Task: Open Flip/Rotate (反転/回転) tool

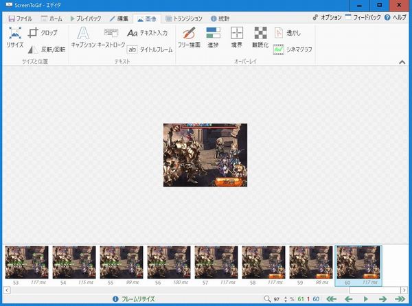Action: point(47,49)
